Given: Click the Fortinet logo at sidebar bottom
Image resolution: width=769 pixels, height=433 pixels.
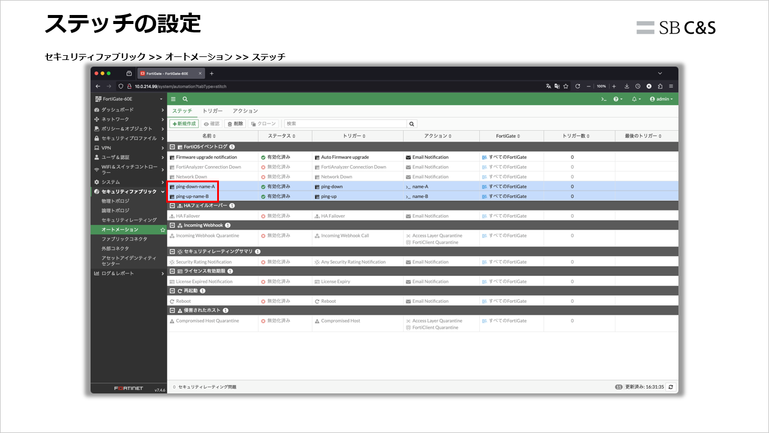Looking at the screenshot, I should pyautogui.click(x=128, y=389).
